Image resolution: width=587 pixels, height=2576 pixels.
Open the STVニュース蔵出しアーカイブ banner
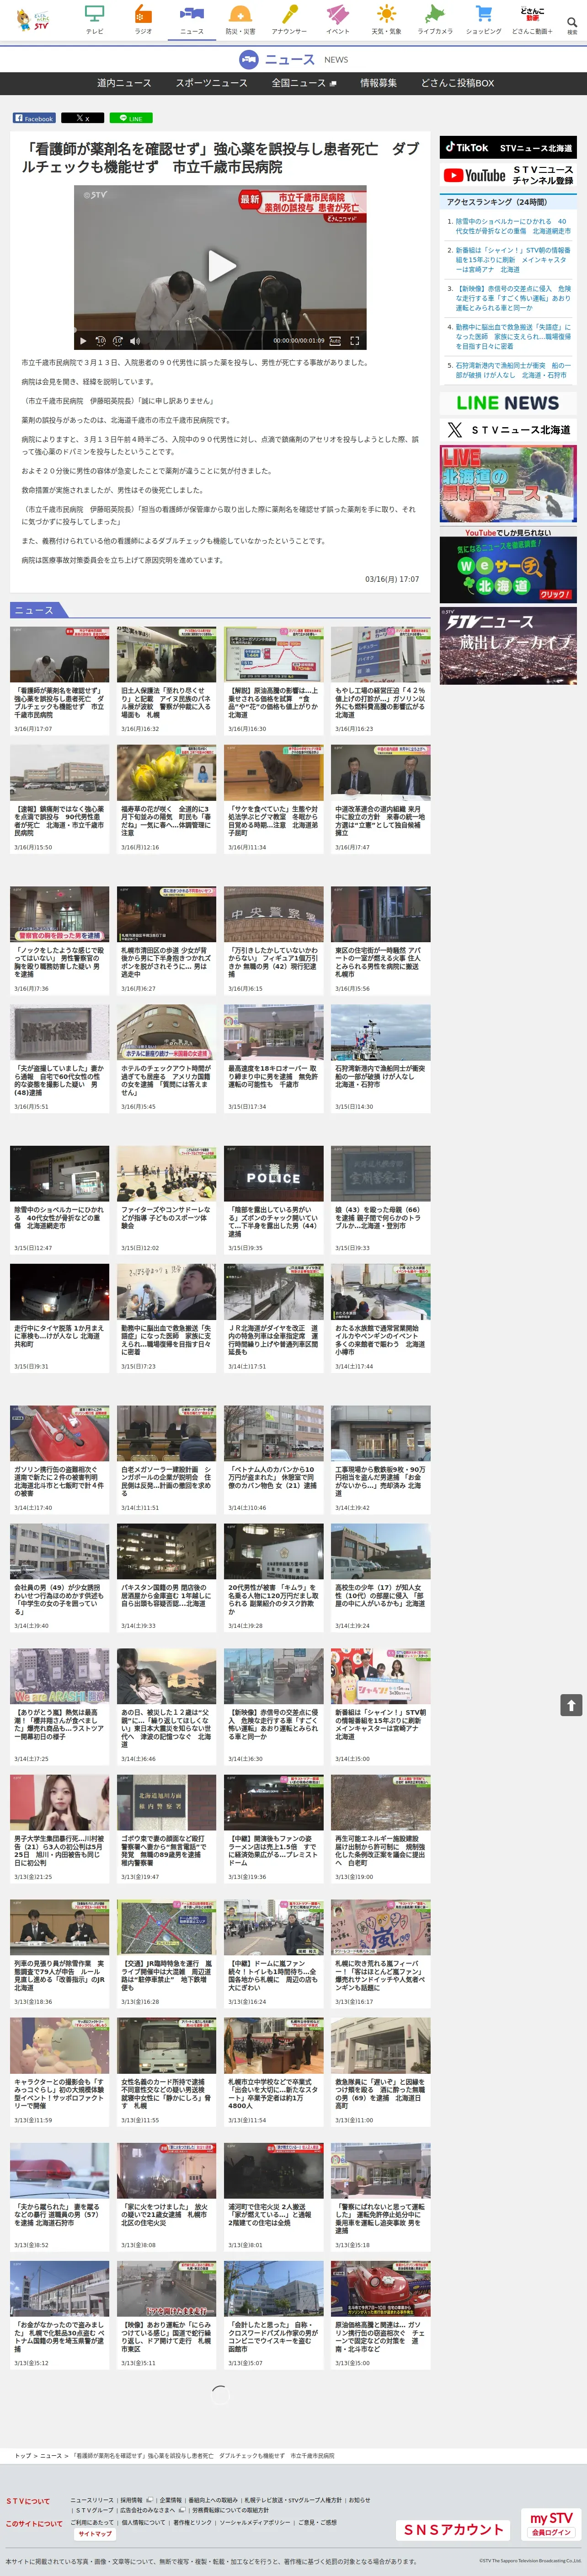tap(508, 646)
